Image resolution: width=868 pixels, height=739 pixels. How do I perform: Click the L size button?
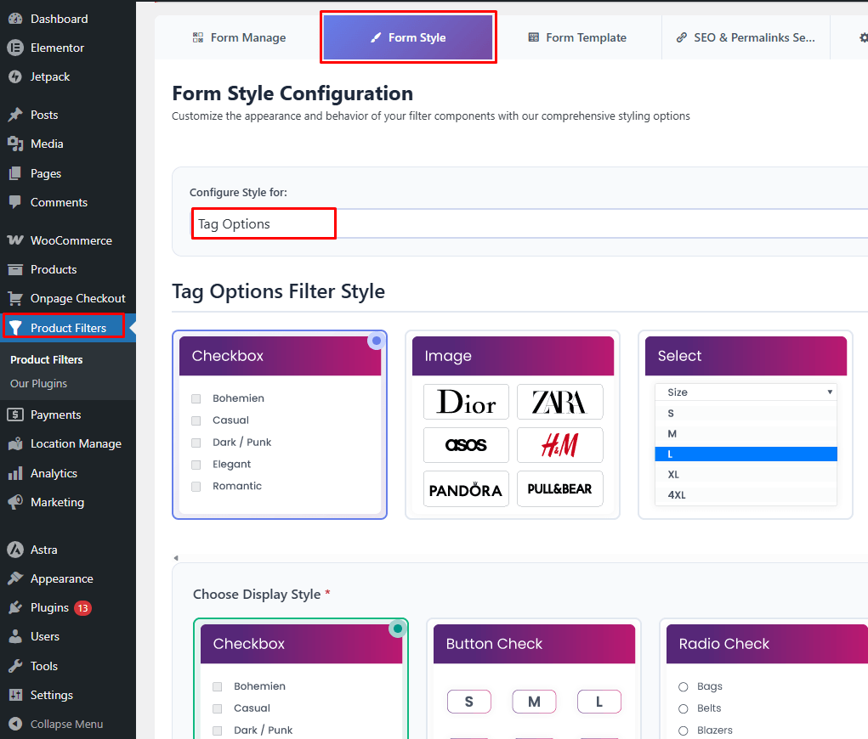[599, 702]
